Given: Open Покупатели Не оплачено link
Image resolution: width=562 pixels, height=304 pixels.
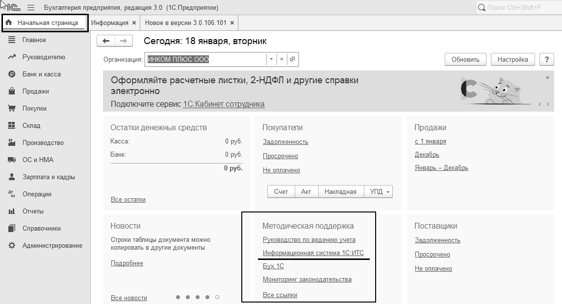Looking at the screenshot, I should pyautogui.click(x=281, y=170).
